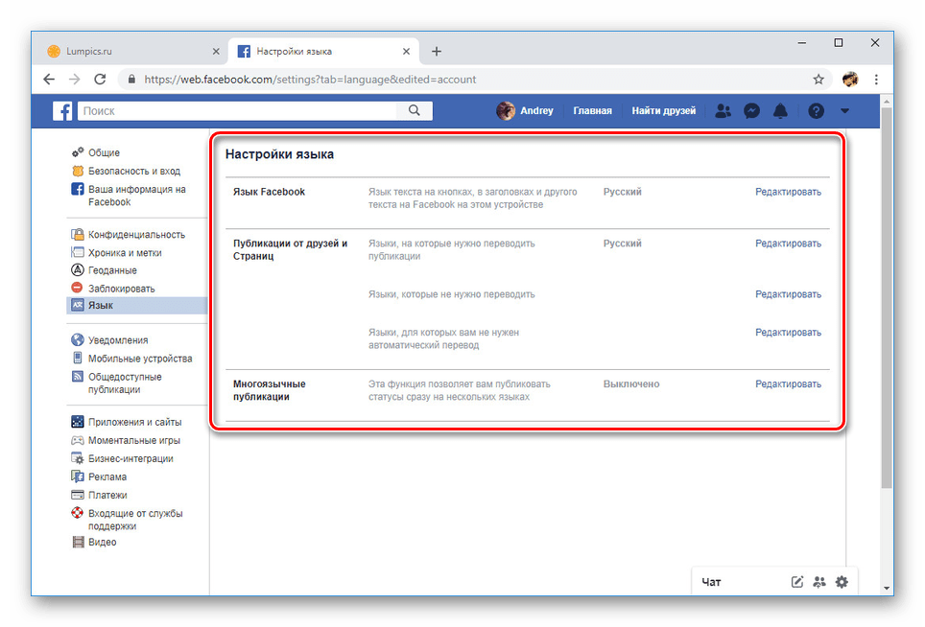The image size is (925, 627).
Task: Click the Выключено value
Action: pos(631,384)
